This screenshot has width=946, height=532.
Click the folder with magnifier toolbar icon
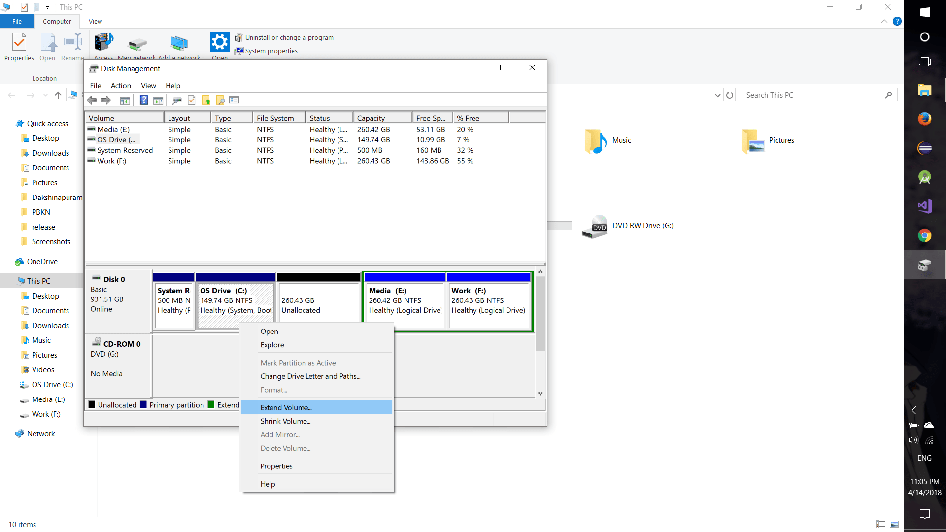click(x=220, y=100)
